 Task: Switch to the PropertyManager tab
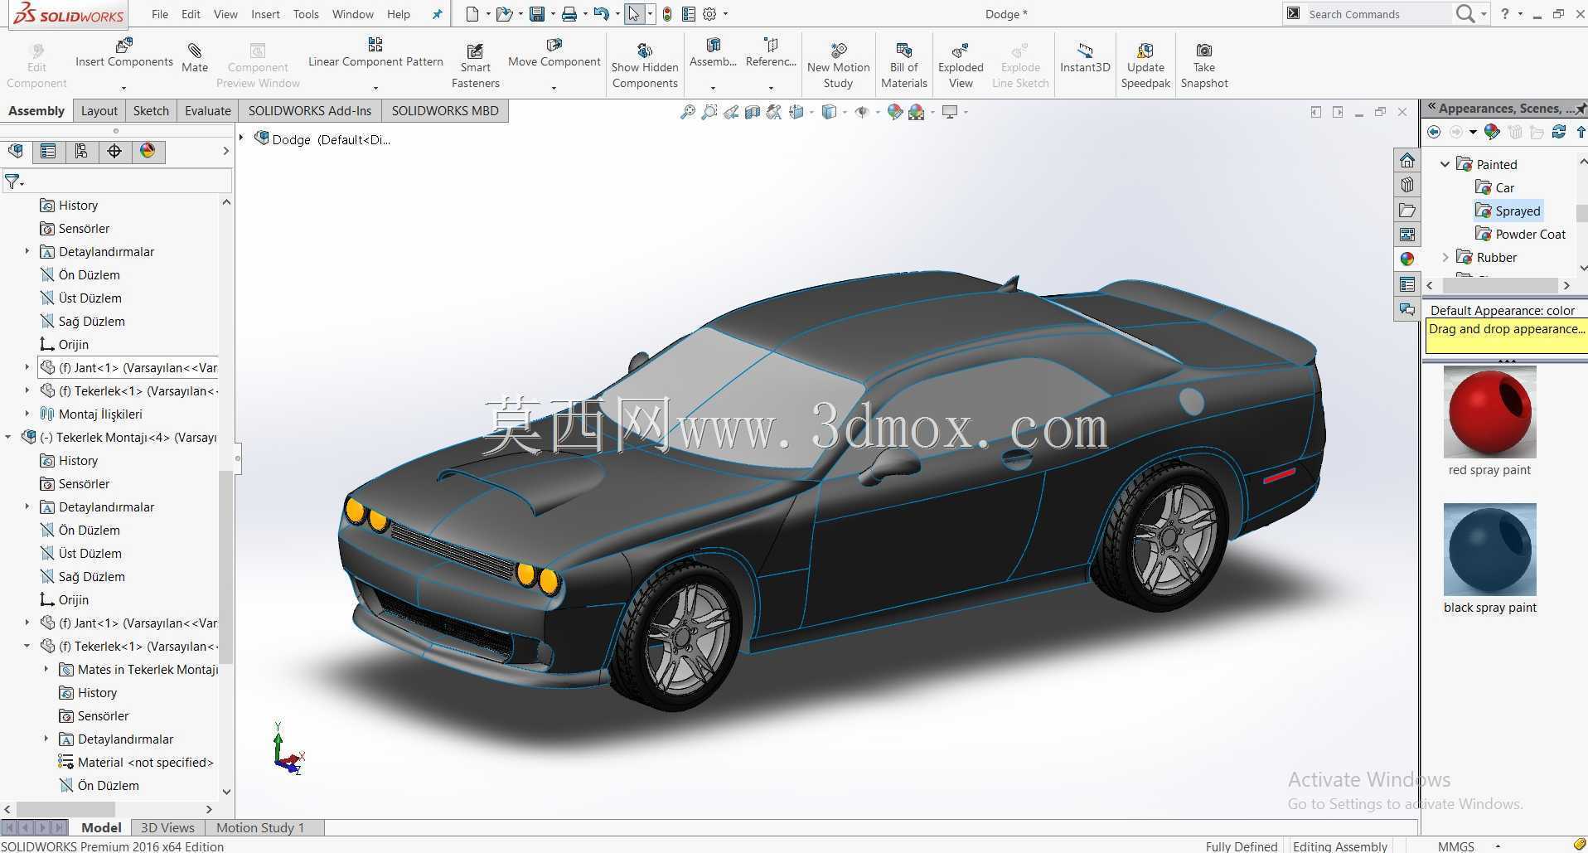[48, 151]
